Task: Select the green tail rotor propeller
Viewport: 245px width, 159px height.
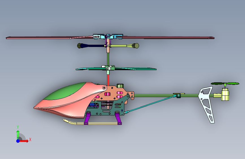Action: [x=225, y=83]
